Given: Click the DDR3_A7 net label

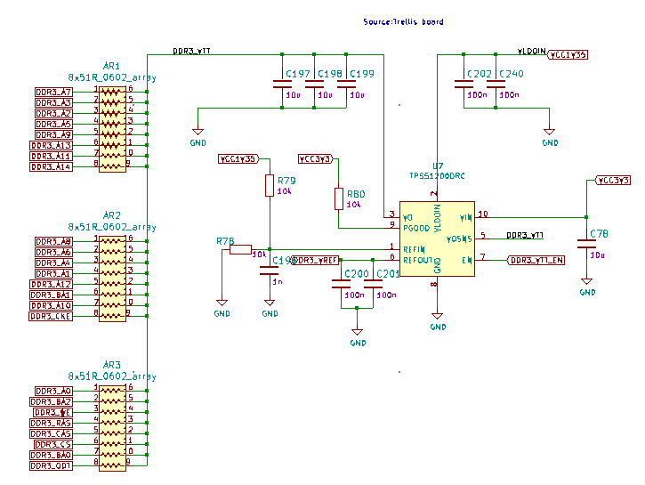Looking at the screenshot, I should coord(53,92).
